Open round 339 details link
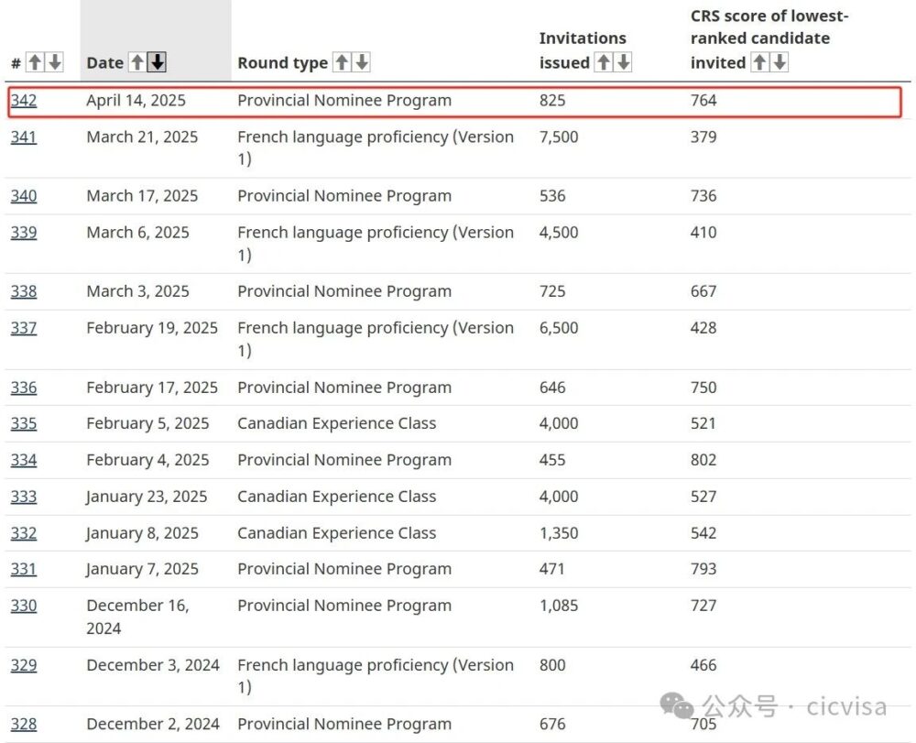Image resolution: width=916 pixels, height=743 pixels. 24,233
